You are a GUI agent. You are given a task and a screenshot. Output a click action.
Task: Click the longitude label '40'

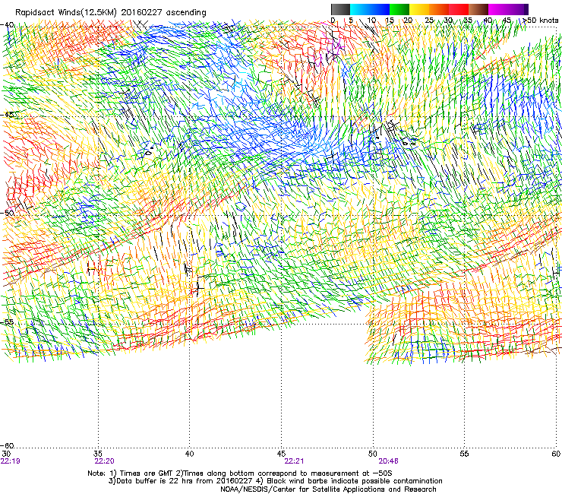pos(190,454)
